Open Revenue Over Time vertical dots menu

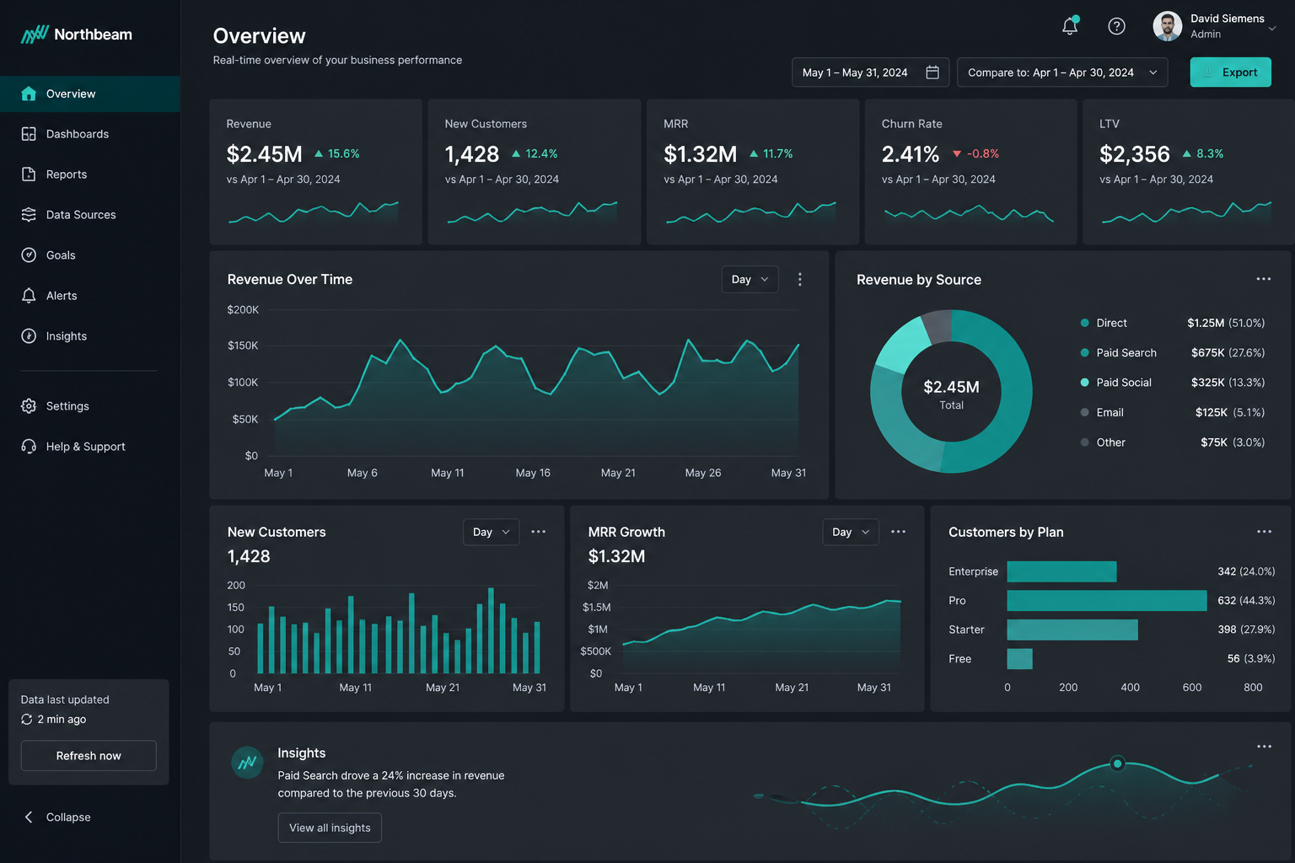point(800,279)
